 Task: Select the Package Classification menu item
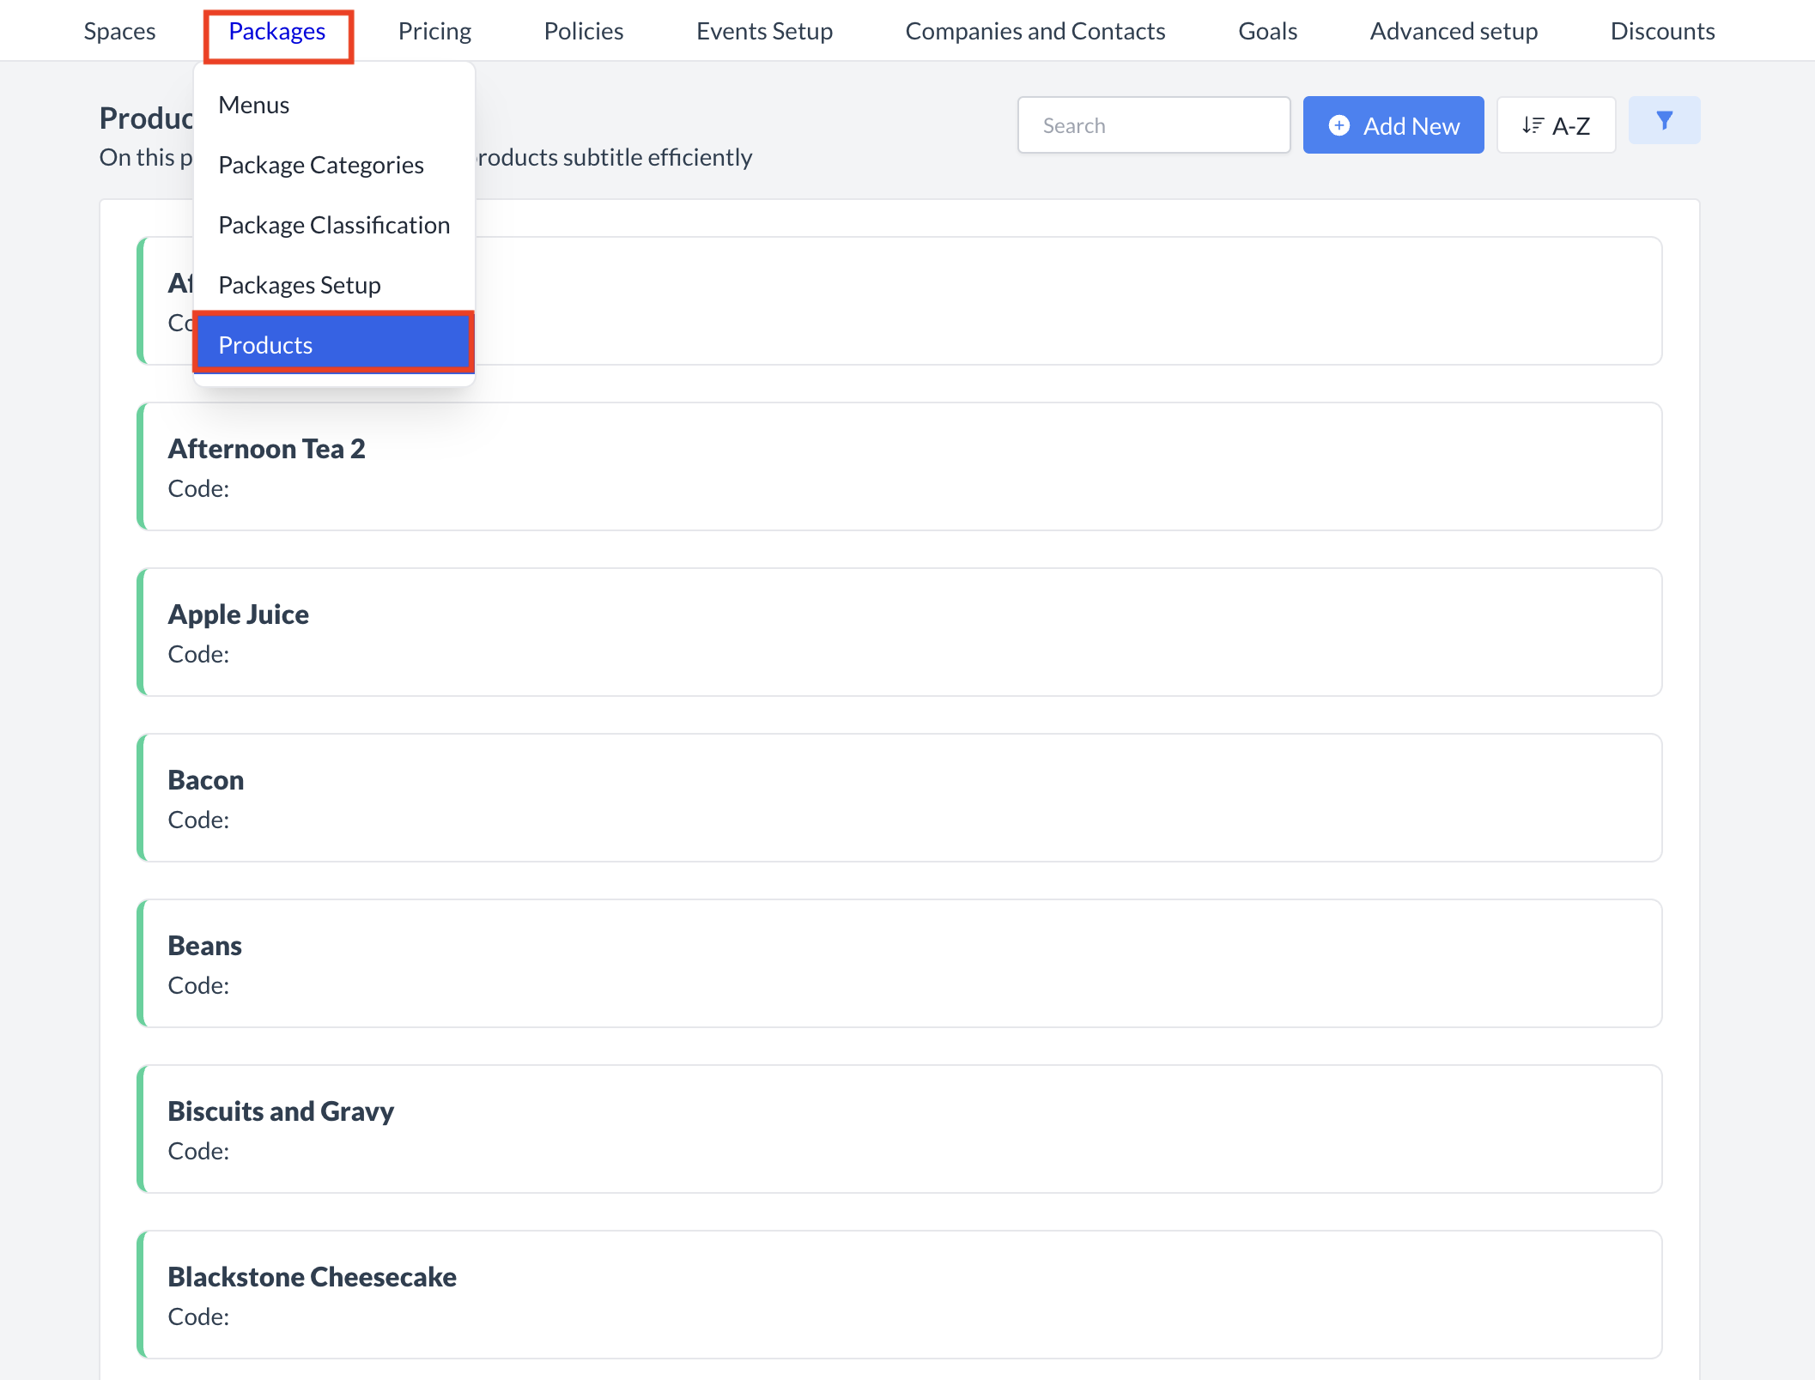334,225
